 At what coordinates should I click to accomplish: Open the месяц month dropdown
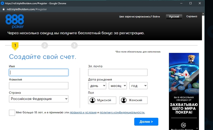(x=118, y=86)
